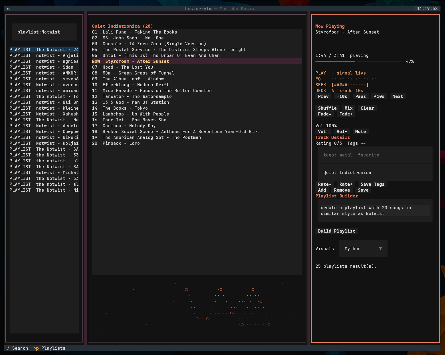Select playlist 'Notwist - Cowpow'
Viewport: 445px width, 355px height.
pos(44,131)
